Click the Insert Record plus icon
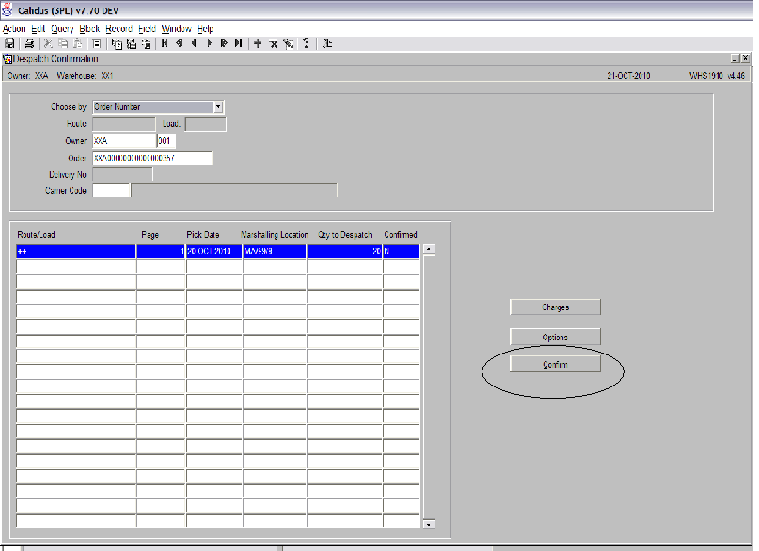 coord(258,43)
